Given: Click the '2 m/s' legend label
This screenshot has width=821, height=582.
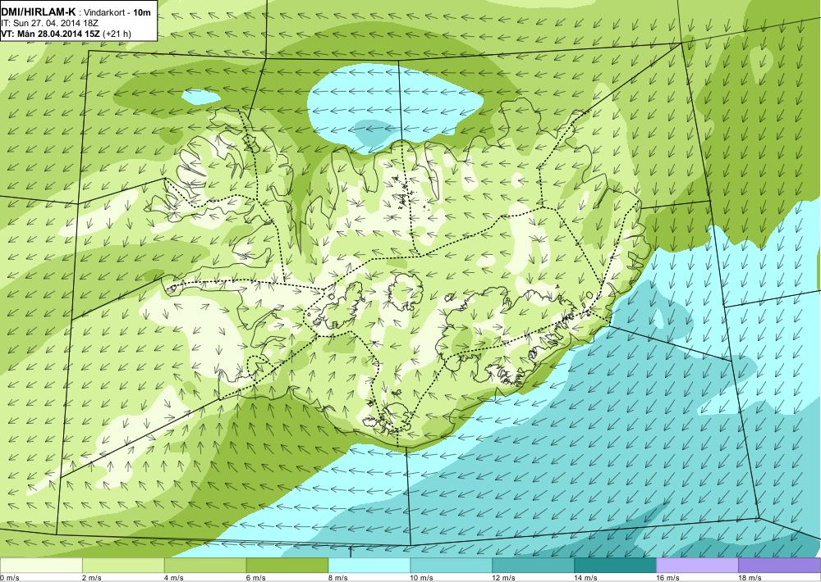Looking at the screenshot, I should [92, 578].
